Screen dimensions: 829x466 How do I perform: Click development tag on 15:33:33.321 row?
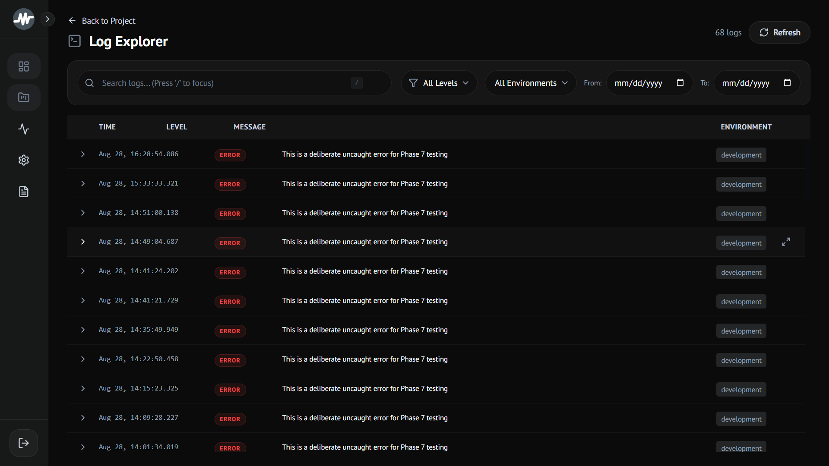(x=741, y=184)
